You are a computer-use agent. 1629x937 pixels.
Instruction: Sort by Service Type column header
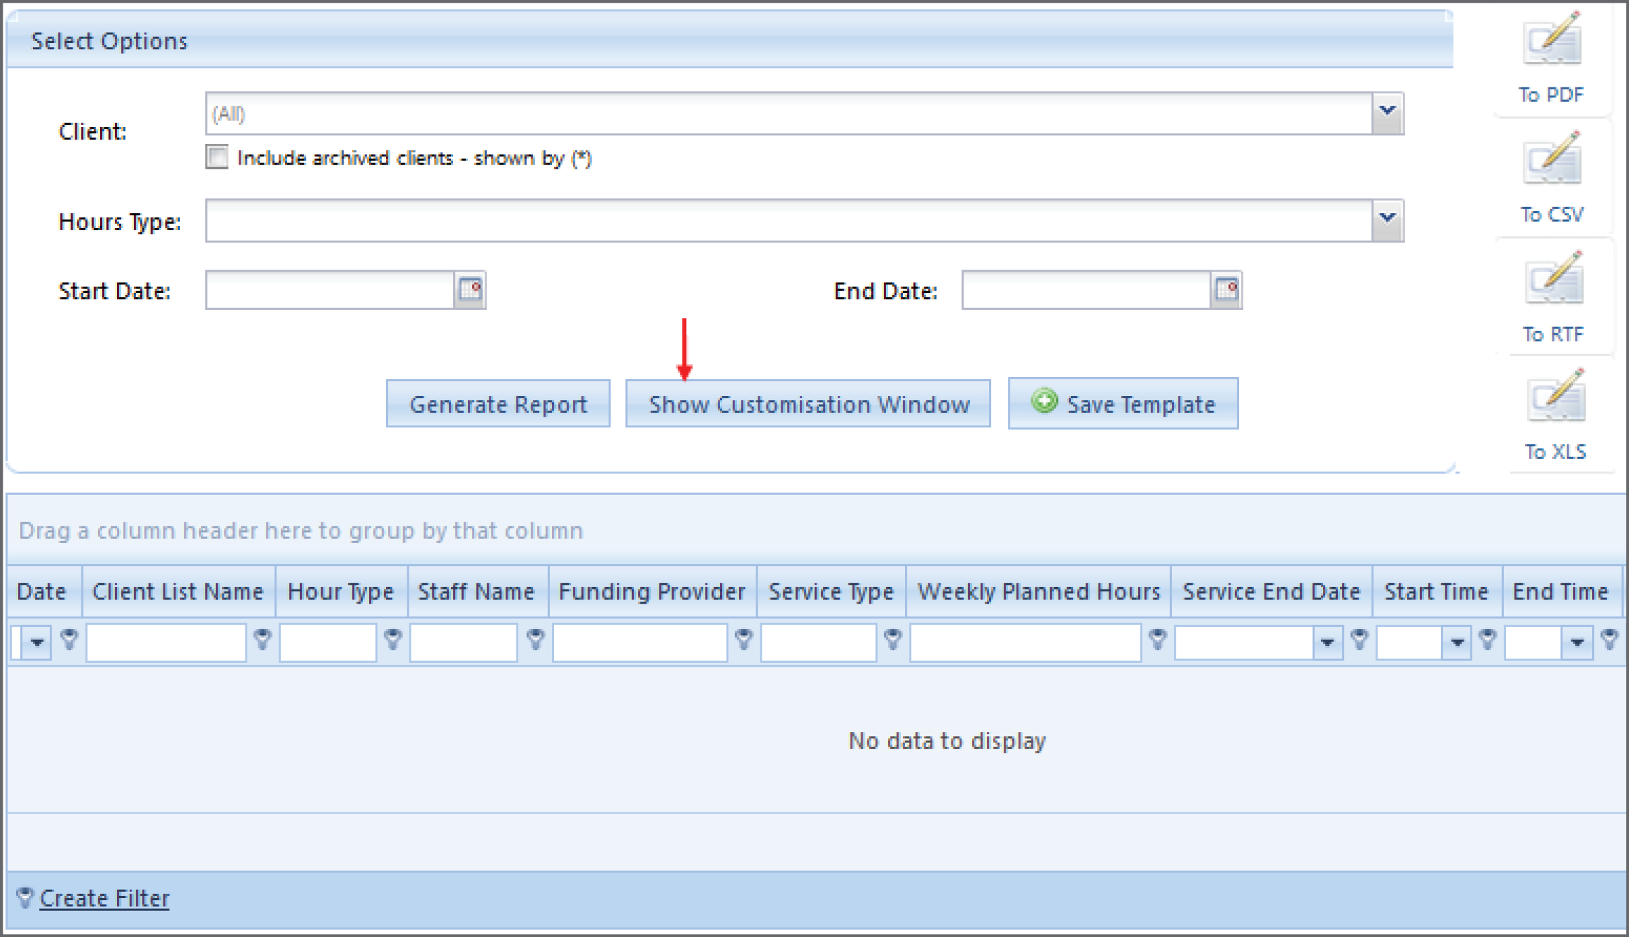click(x=832, y=592)
